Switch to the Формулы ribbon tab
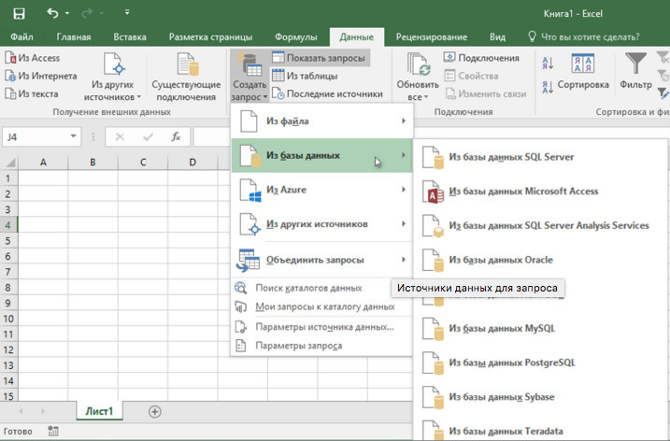The height and width of the screenshot is (441, 670). point(296,37)
